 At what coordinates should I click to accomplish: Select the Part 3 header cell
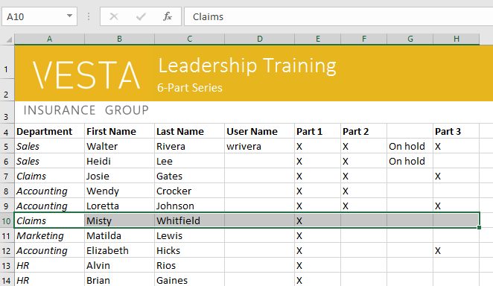(457, 131)
